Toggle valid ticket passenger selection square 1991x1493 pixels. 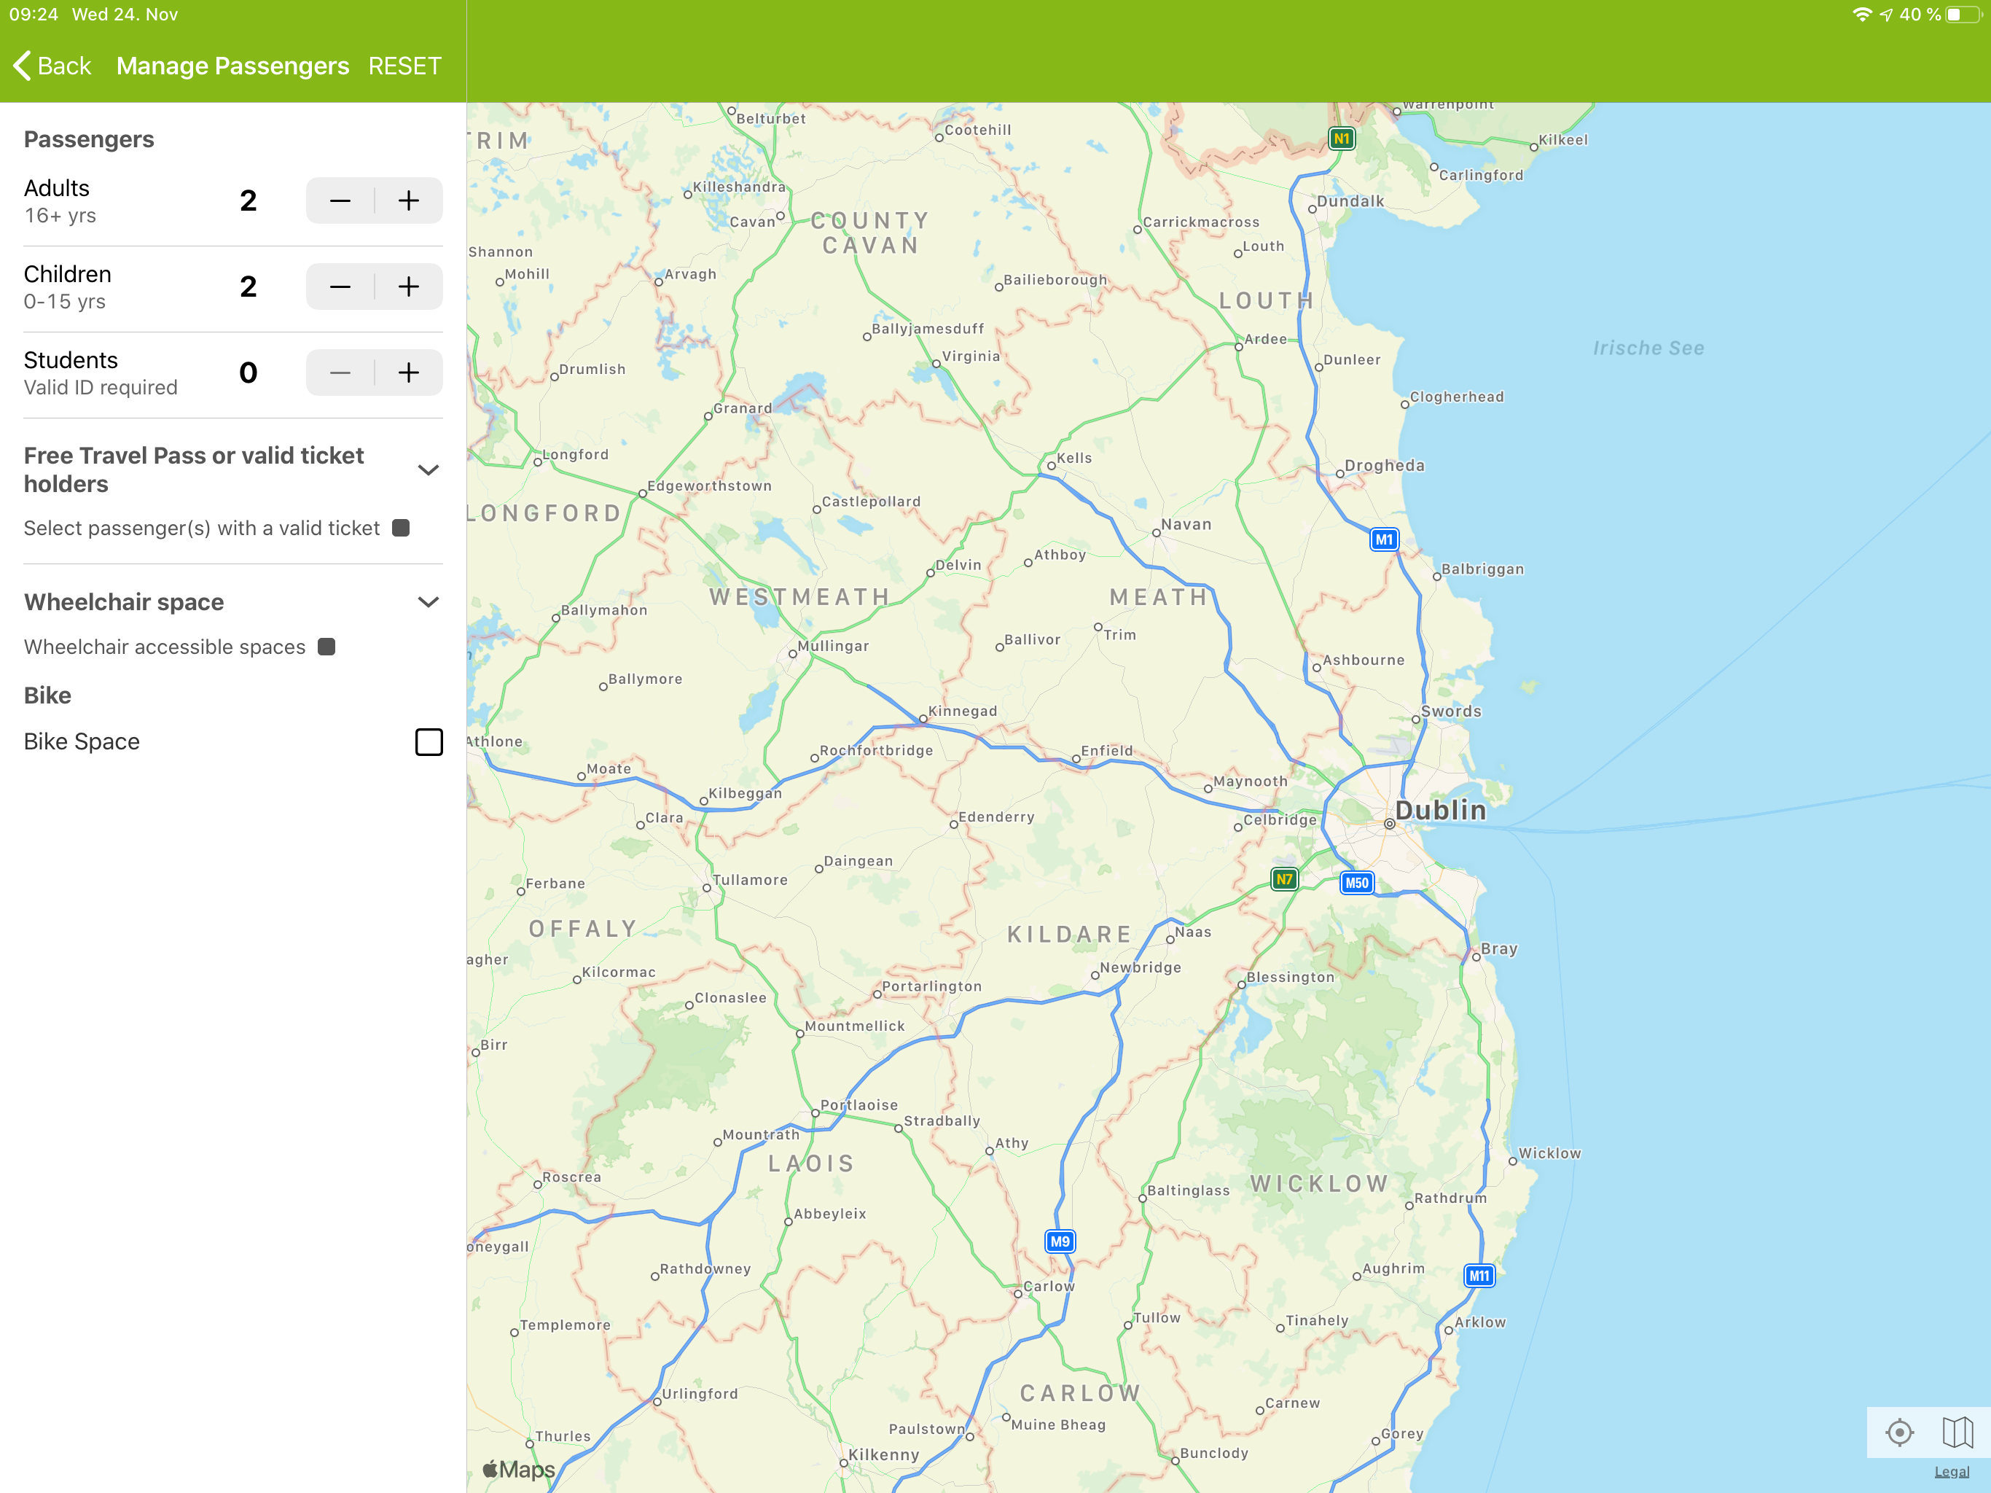402,529
